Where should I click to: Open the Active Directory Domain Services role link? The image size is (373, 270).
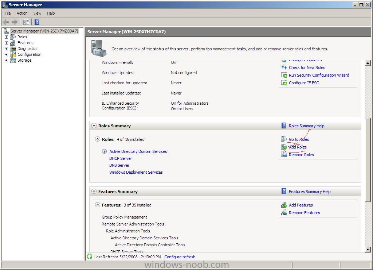pyautogui.click(x=138, y=151)
